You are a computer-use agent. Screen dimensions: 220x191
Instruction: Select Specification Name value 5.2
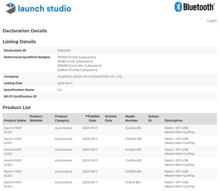pyautogui.click(x=59, y=90)
